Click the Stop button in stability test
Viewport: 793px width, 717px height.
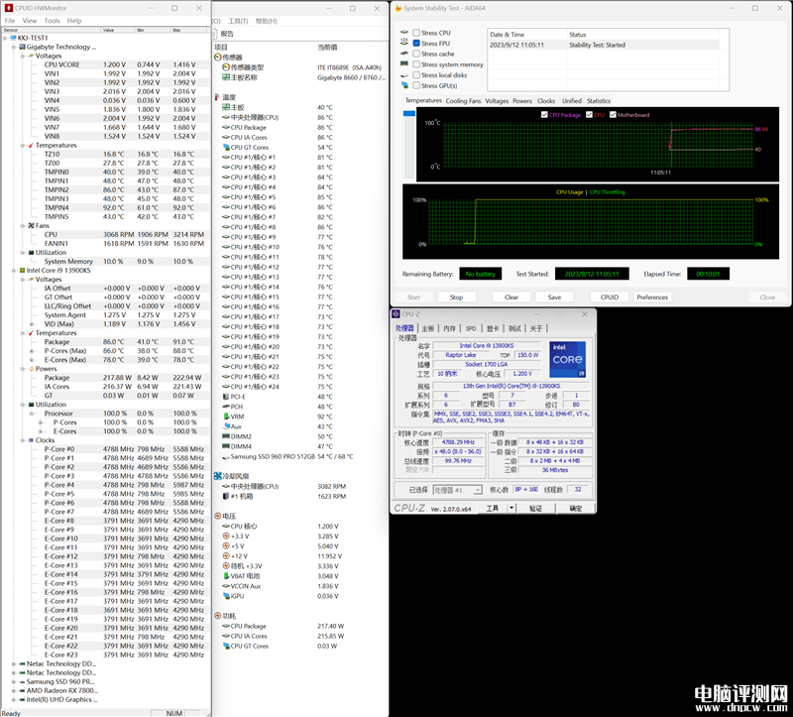[x=456, y=298]
